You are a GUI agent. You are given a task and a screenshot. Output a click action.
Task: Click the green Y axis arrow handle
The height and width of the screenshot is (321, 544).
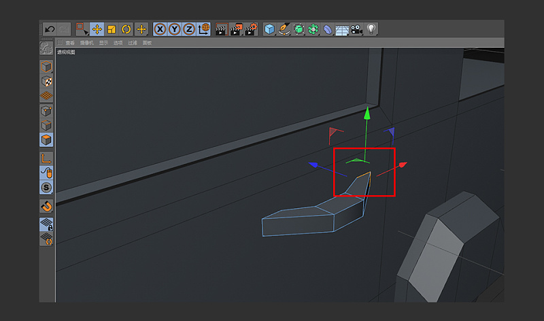[x=367, y=114]
